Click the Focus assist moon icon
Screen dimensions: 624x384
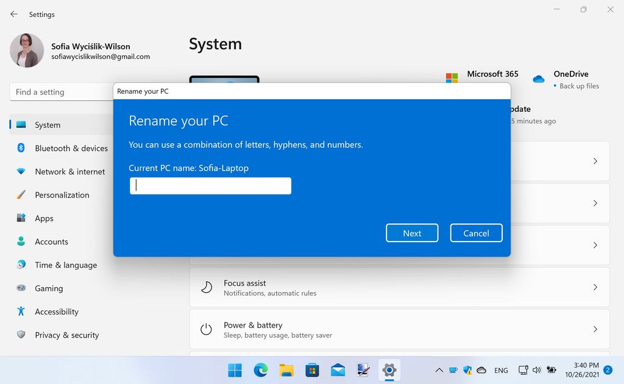coord(207,287)
